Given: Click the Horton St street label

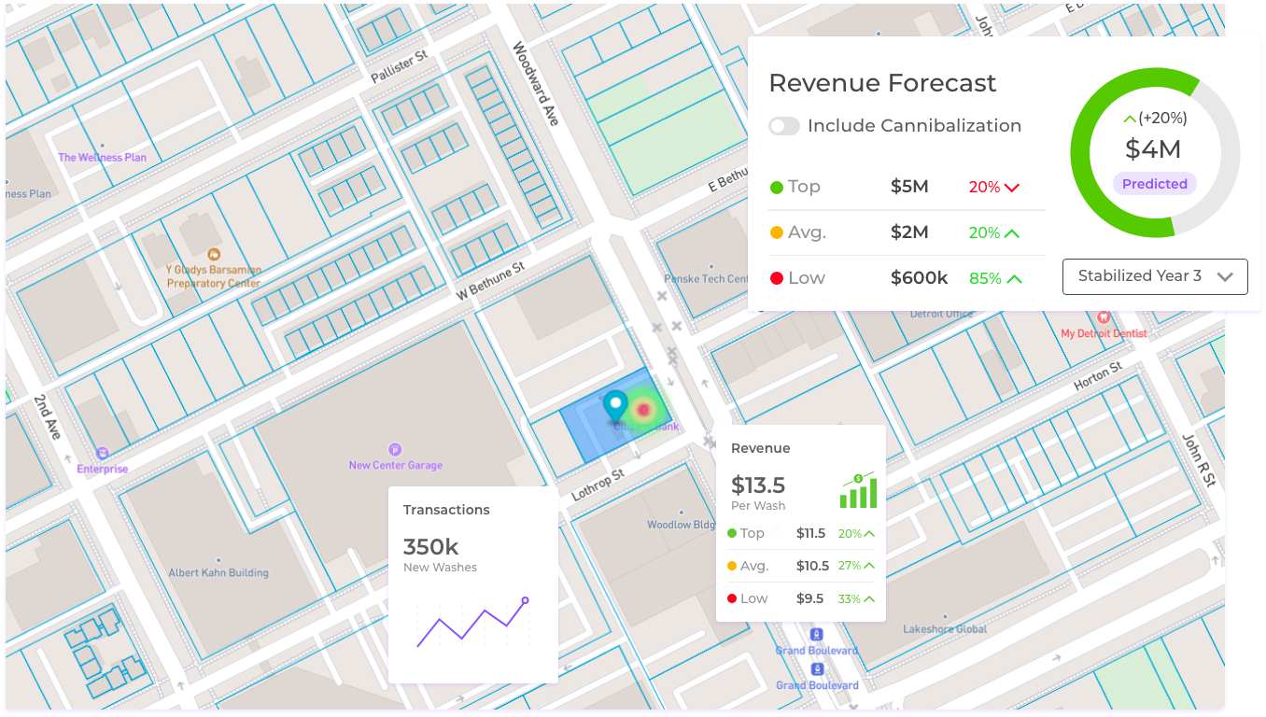Looking at the screenshot, I should [1097, 377].
